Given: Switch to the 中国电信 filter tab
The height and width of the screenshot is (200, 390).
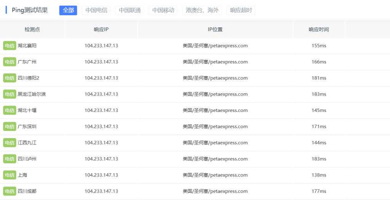Looking at the screenshot, I should pyautogui.click(x=96, y=10).
